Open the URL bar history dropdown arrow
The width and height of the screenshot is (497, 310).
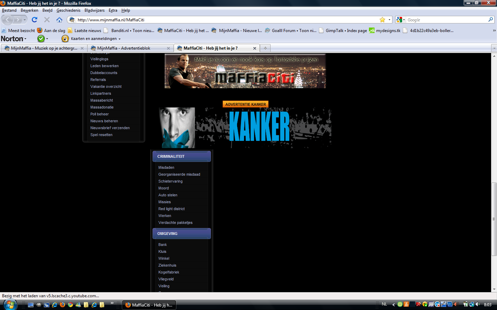[x=389, y=20]
